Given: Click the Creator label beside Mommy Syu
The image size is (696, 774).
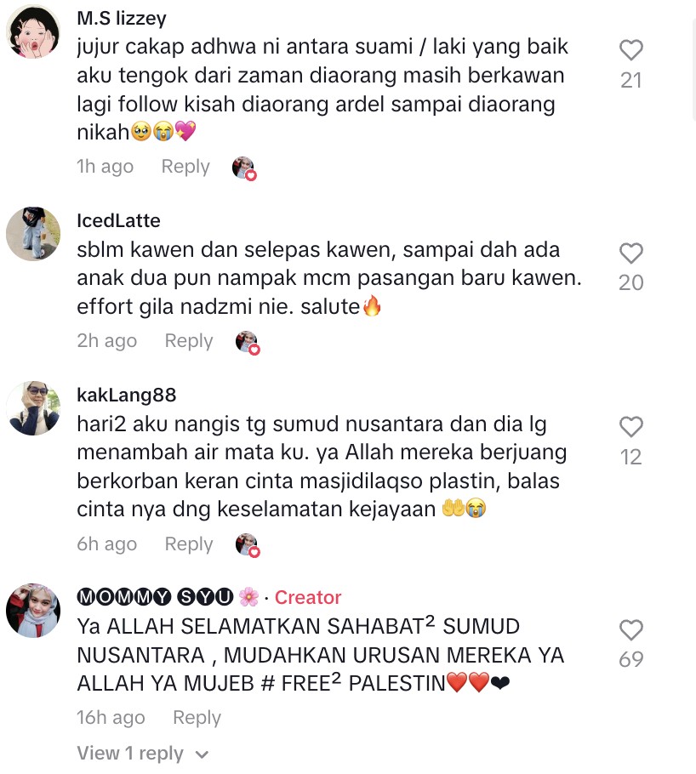Looking at the screenshot, I should [x=308, y=597].
